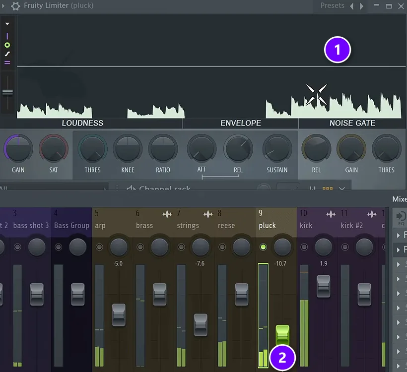Grab the kick track volume fader

coord(324,286)
